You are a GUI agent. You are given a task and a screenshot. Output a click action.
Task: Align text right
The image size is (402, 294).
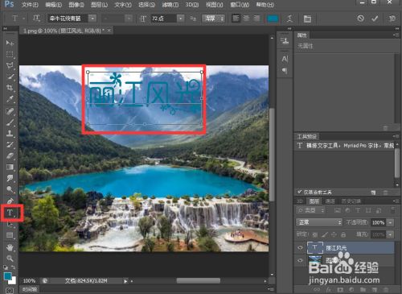256,19
